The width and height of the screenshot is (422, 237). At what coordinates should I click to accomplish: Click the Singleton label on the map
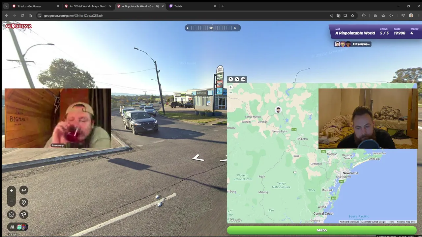(302, 139)
